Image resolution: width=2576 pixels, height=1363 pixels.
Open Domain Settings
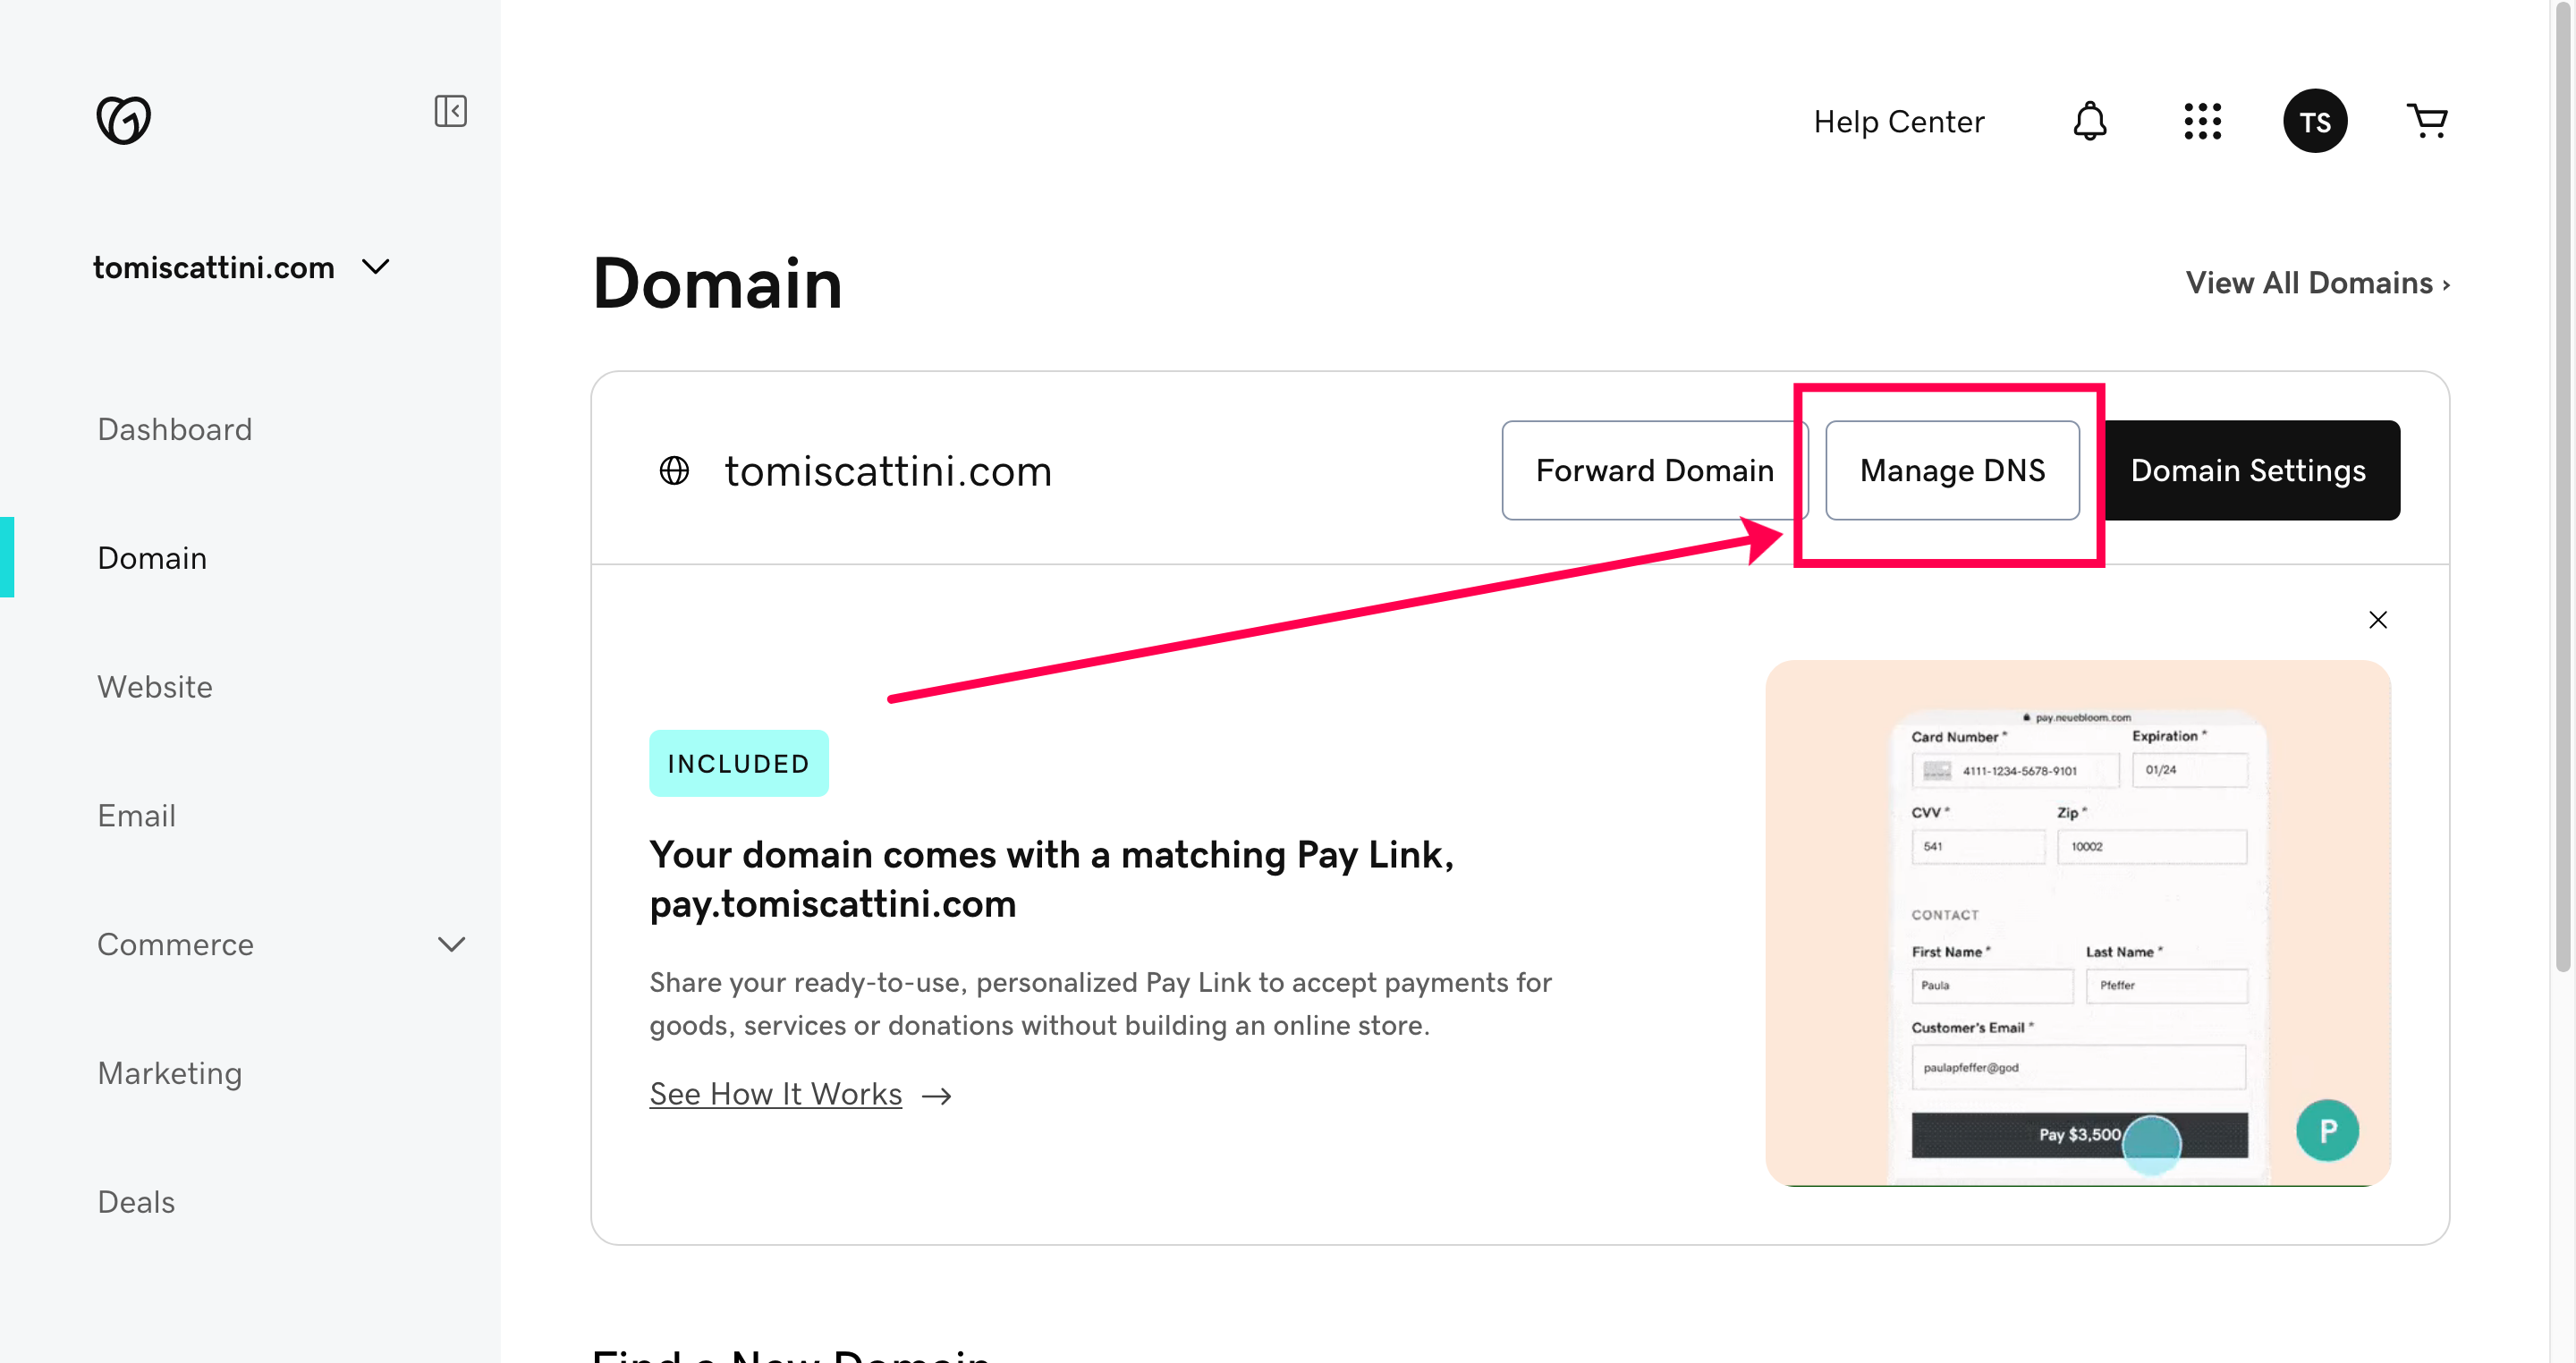[x=2247, y=470]
